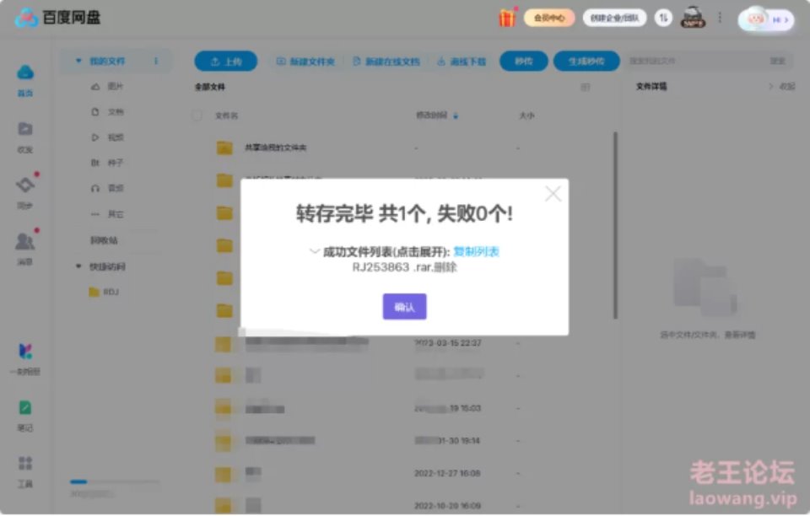This screenshot has width=810, height=516.
Task: Click the RJ253863 .rar file entry
Action: (x=404, y=267)
